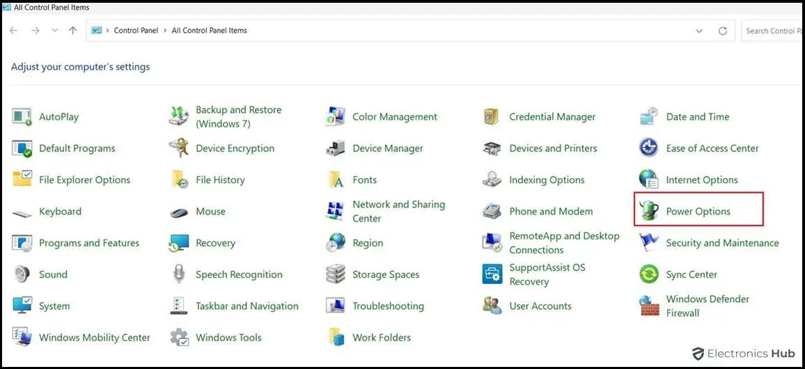
Task: Click the Search Control Panel box
Action: click(x=772, y=31)
